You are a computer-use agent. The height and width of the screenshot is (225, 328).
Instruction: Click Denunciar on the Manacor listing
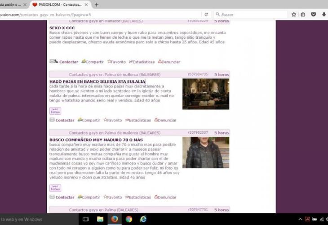pos(167,62)
